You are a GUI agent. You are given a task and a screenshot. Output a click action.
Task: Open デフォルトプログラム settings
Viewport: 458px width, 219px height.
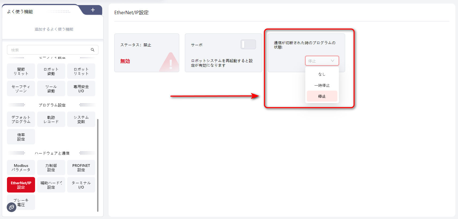[x=21, y=119]
